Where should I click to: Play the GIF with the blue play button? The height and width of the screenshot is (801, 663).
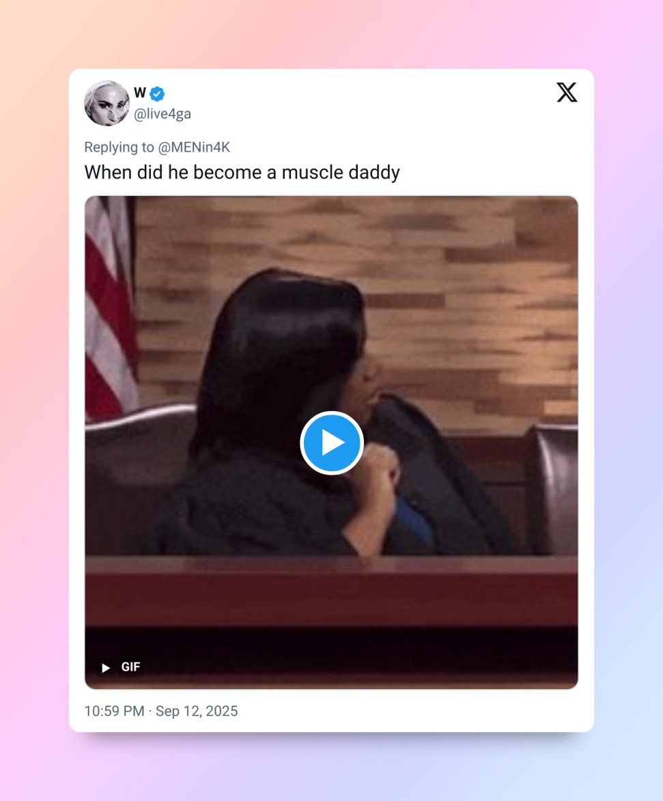(332, 443)
